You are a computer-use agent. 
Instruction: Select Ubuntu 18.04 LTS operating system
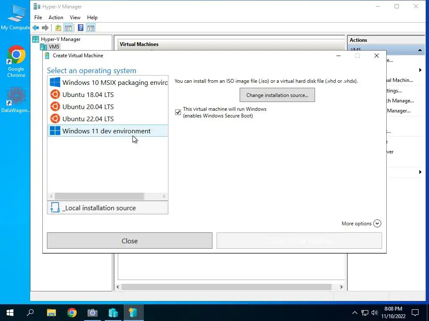(108, 95)
